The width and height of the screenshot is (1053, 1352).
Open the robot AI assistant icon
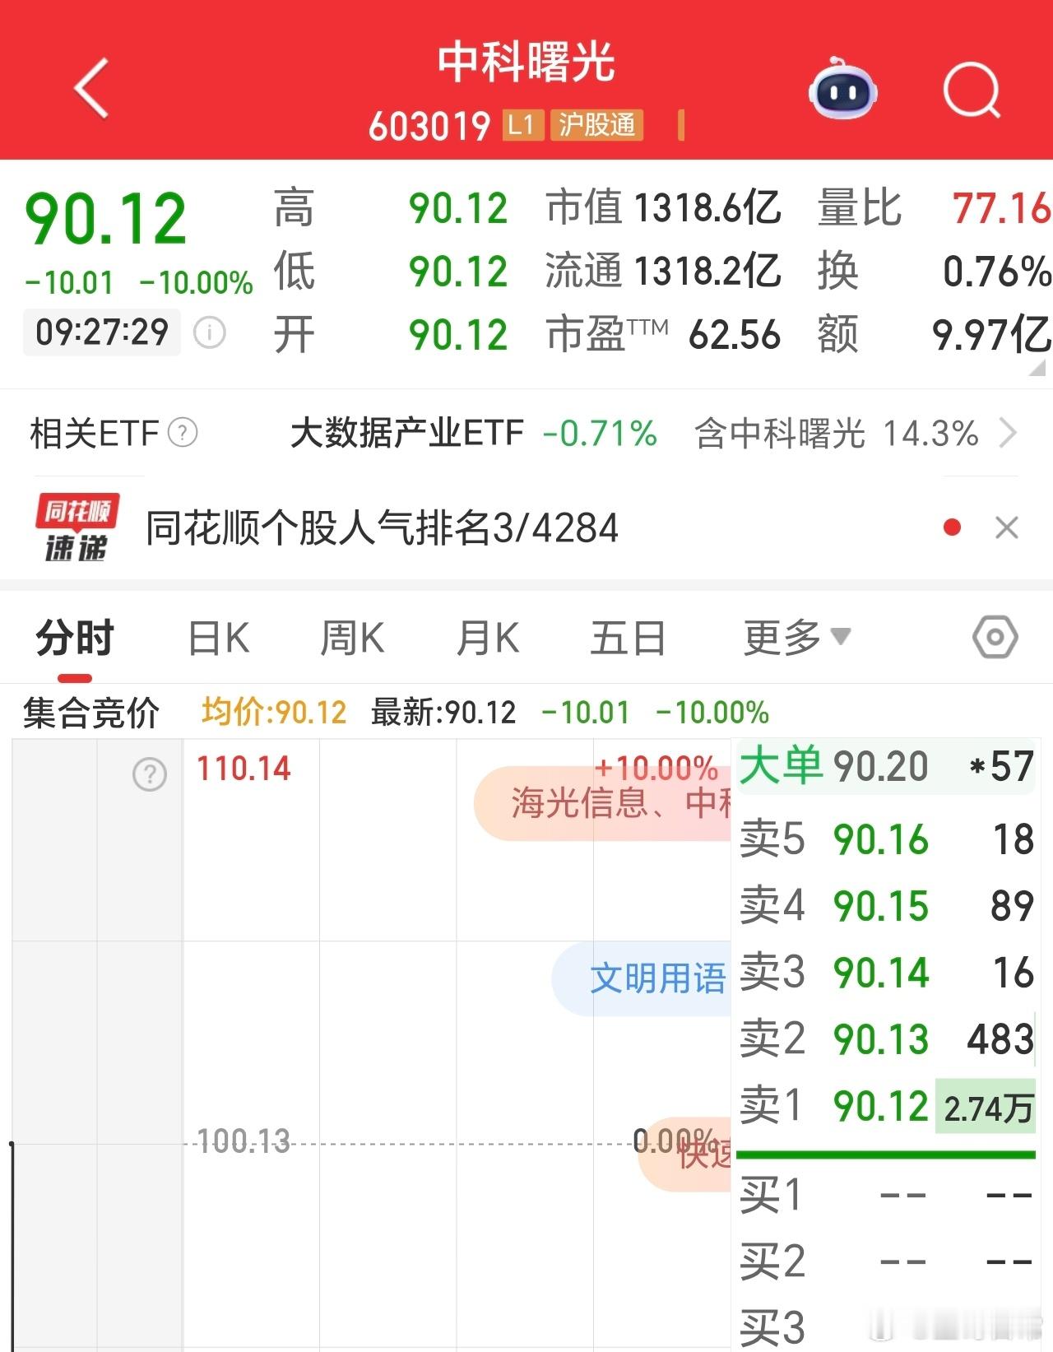842,90
